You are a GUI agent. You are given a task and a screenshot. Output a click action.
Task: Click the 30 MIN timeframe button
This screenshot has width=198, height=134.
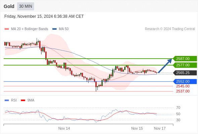26,6
